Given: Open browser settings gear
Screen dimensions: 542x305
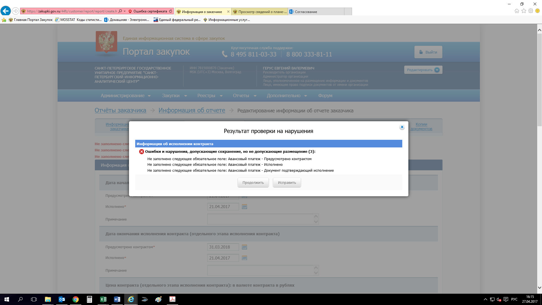Looking at the screenshot, I should (531, 11).
